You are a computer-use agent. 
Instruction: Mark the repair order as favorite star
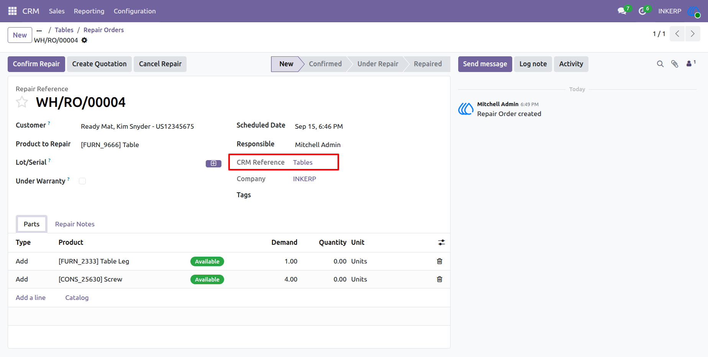tap(22, 102)
